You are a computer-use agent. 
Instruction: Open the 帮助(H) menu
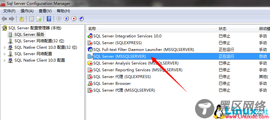point(63,11)
